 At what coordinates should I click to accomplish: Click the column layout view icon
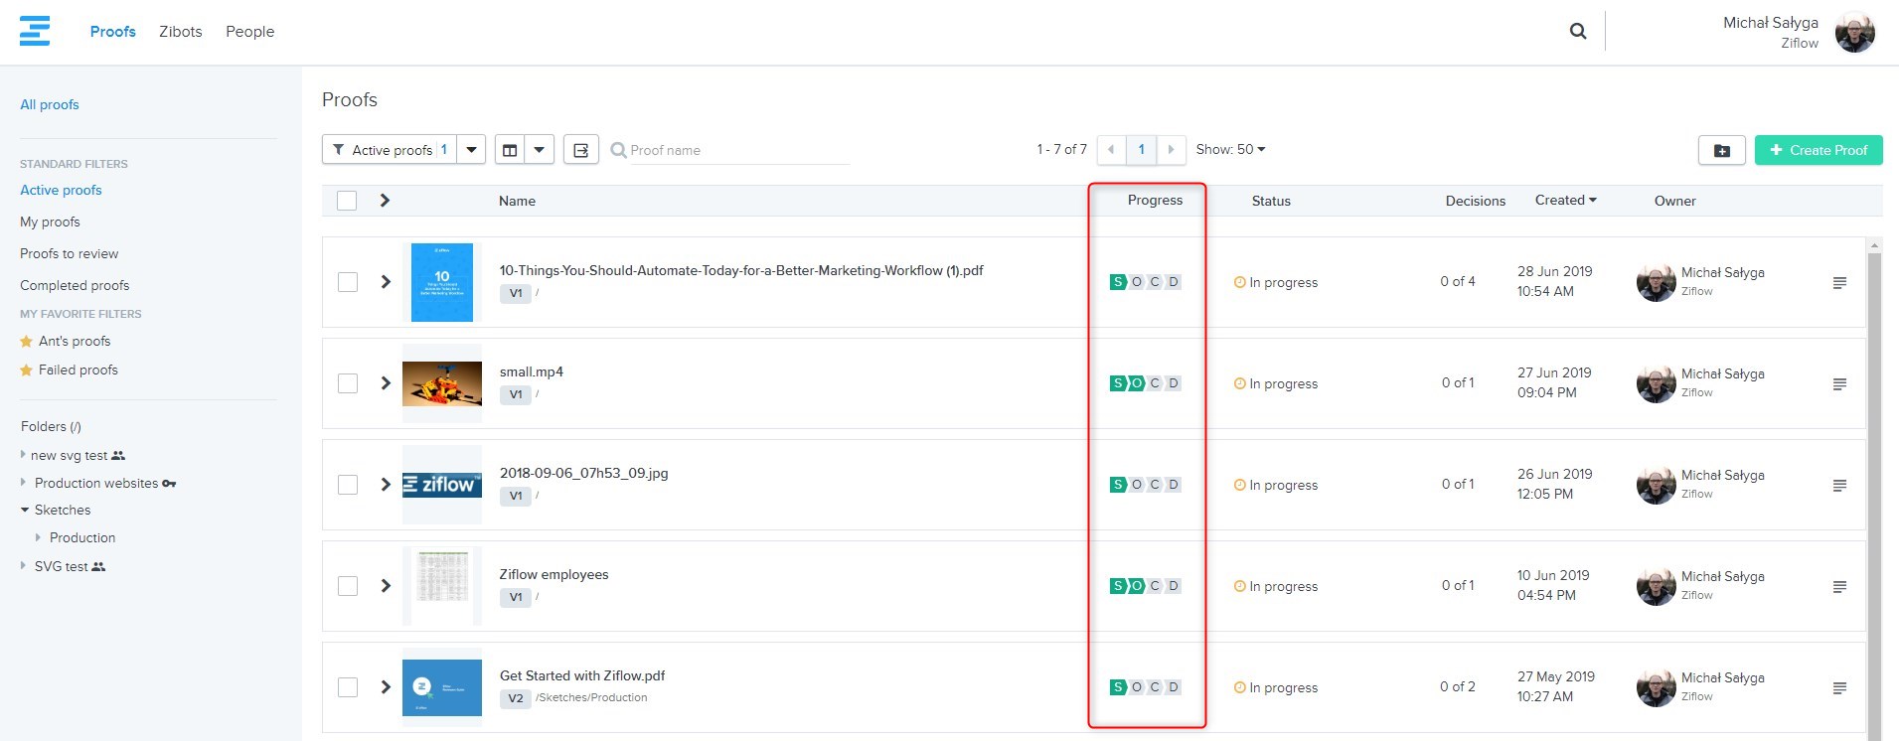(x=510, y=150)
